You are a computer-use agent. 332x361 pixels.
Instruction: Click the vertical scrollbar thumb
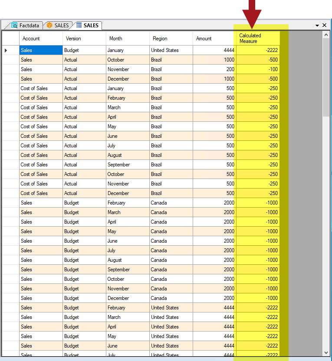326,78
